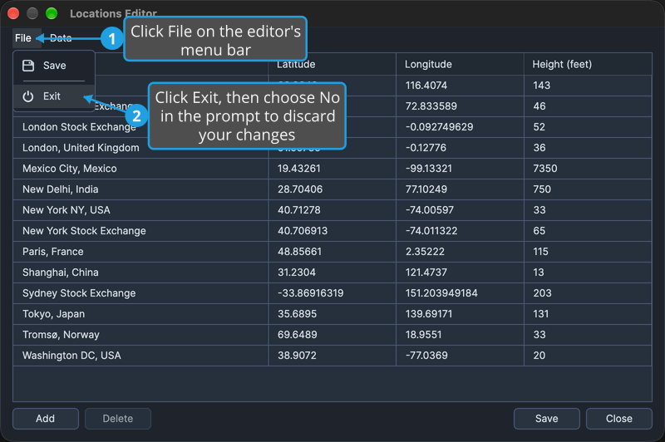Click height value 20

539,356
